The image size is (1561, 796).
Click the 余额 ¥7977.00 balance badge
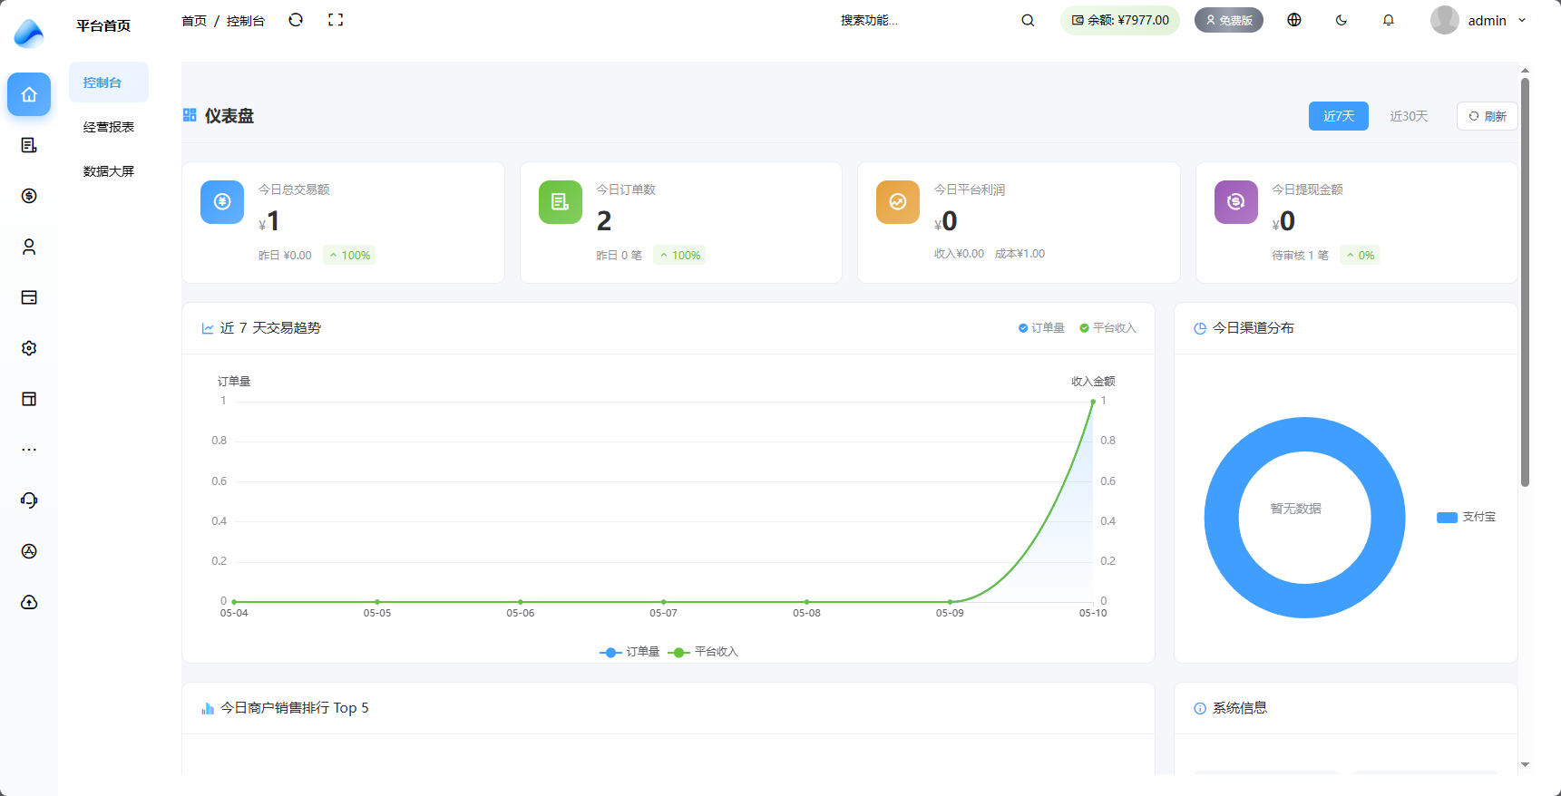tap(1120, 20)
